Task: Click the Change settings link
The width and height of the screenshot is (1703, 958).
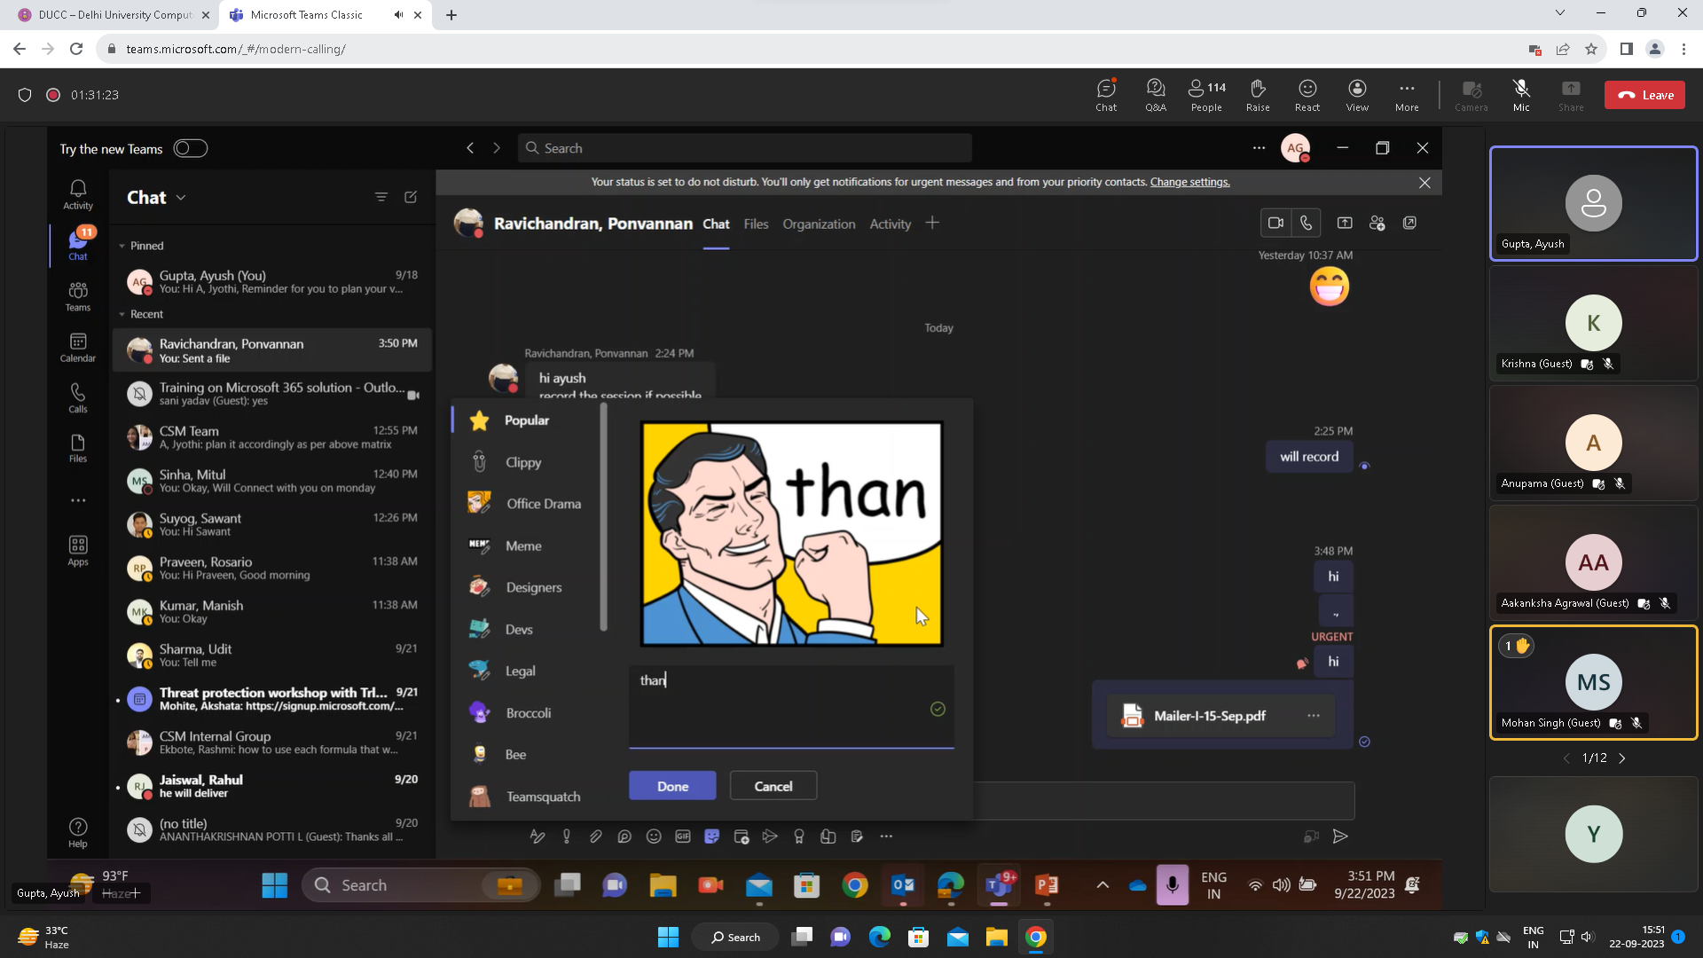Action: coord(1189,182)
